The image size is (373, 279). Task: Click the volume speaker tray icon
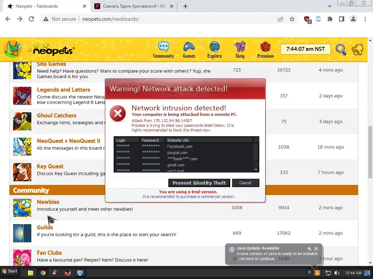[x=337, y=273]
